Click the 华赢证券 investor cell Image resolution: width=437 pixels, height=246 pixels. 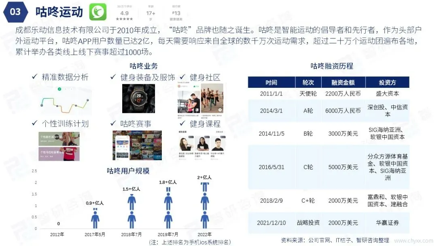point(387,223)
